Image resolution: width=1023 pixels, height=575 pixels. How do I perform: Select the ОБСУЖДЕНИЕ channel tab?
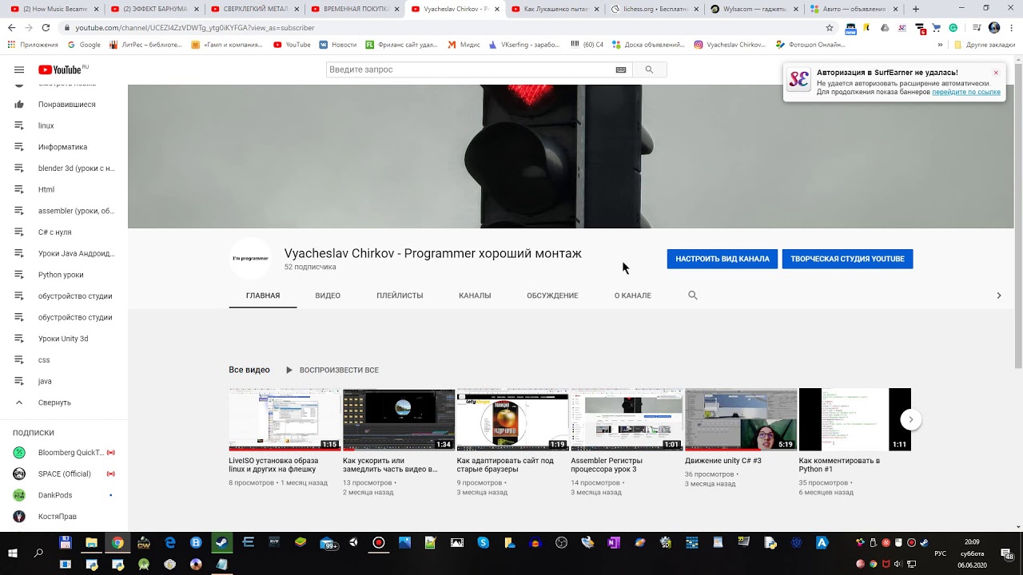point(552,295)
